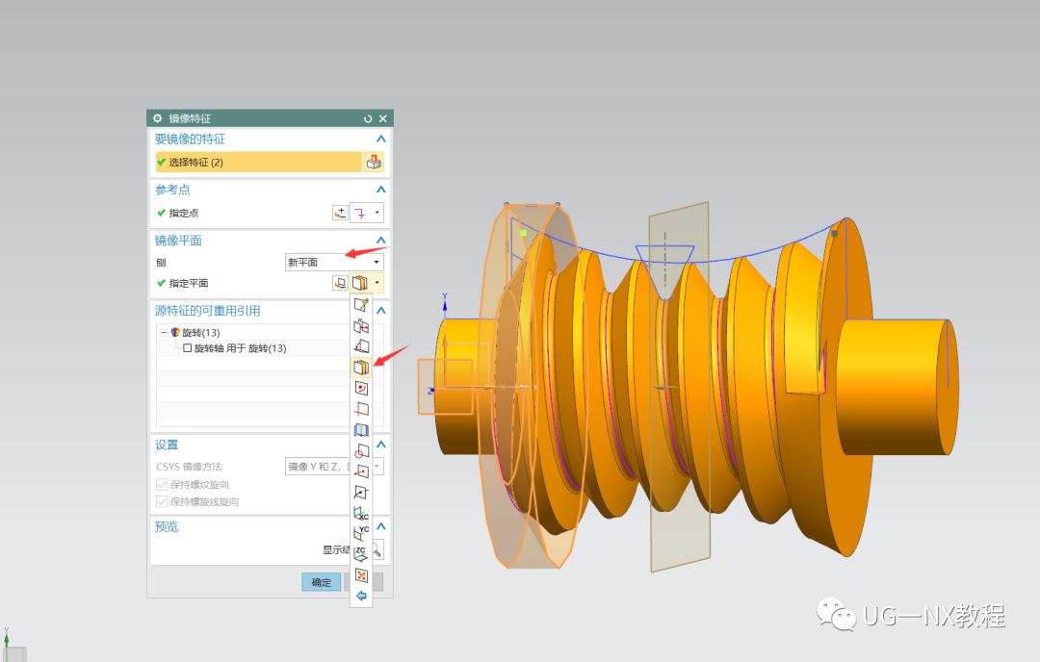Click the right cylindrical shaft end of the model
Viewport: 1040px width, 662px height.
(896, 388)
